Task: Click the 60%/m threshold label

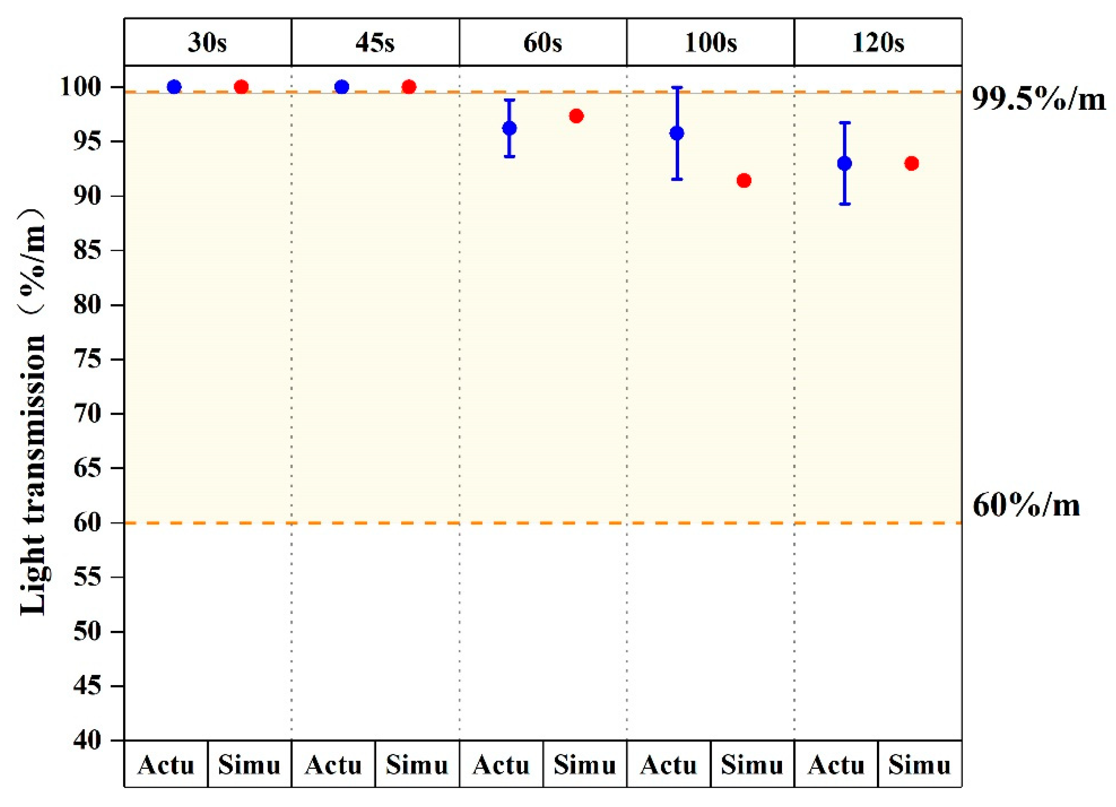Action: click(1026, 505)
